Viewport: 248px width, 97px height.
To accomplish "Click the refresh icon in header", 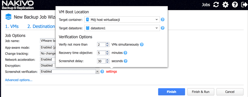I will point(216,5).
